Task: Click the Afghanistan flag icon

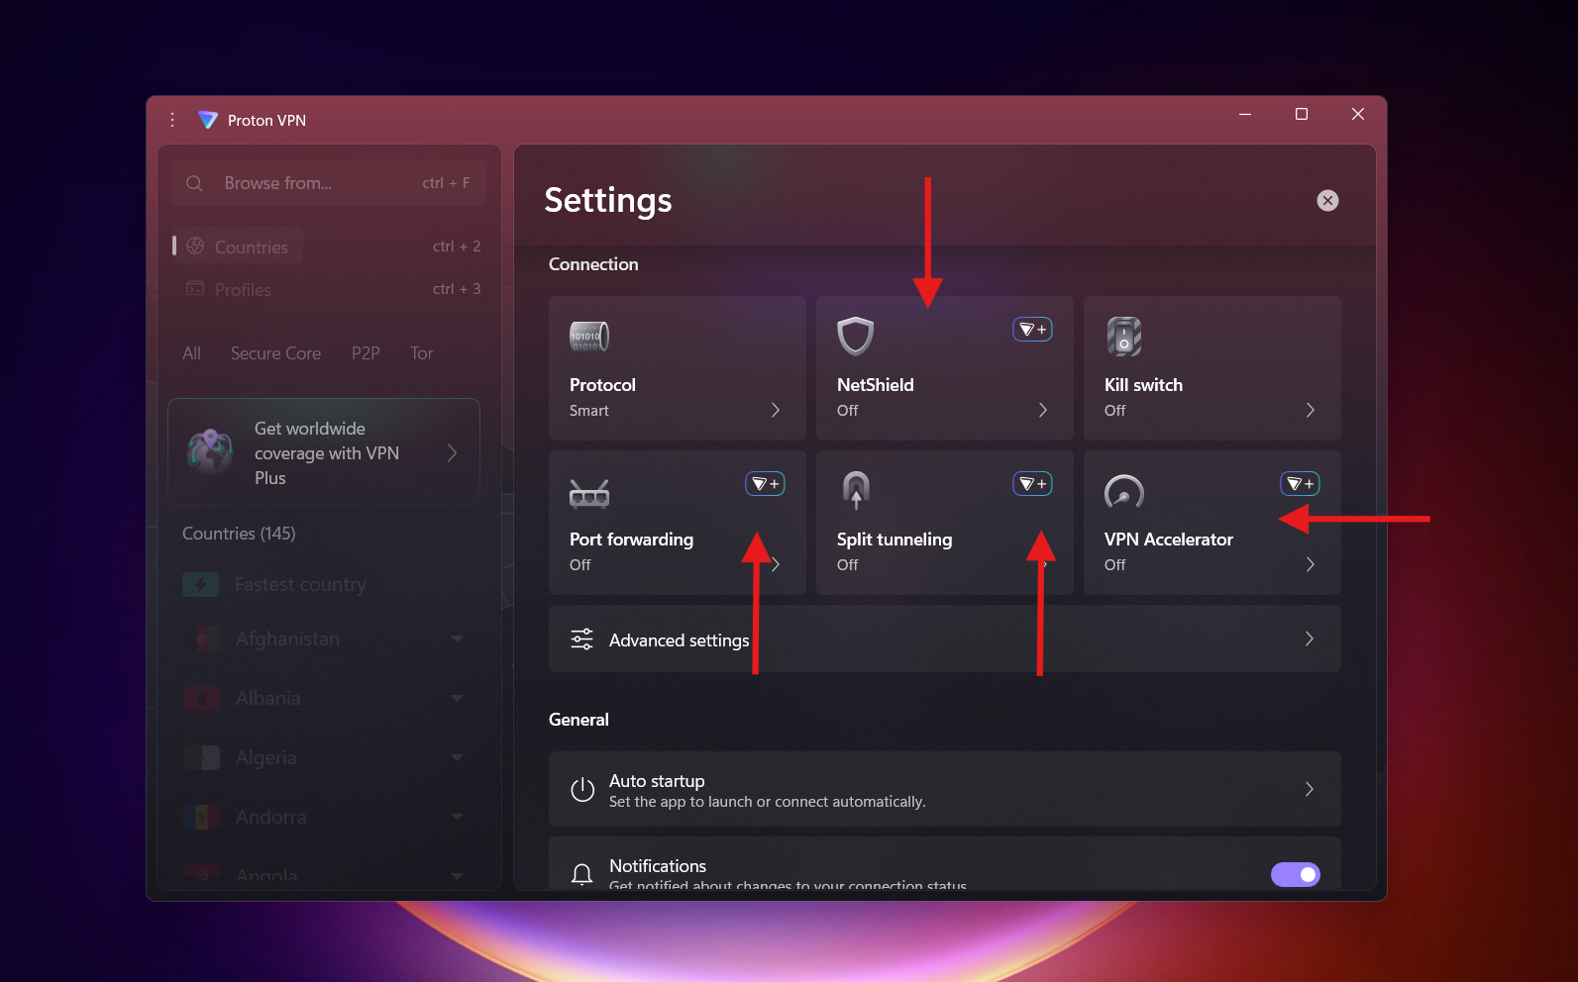Action: (x=202, y=639)
